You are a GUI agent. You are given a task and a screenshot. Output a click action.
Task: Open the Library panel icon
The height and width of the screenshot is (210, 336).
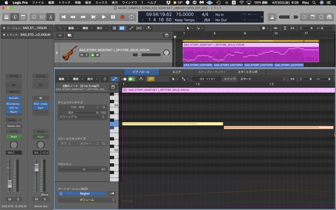(x=6, y=17)
